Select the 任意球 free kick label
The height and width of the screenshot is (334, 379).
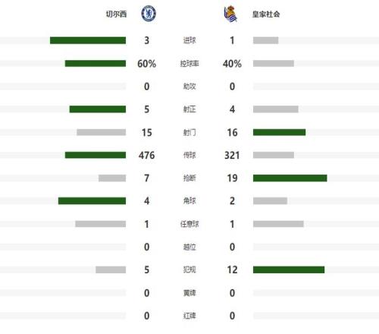[x=189, y=224]
